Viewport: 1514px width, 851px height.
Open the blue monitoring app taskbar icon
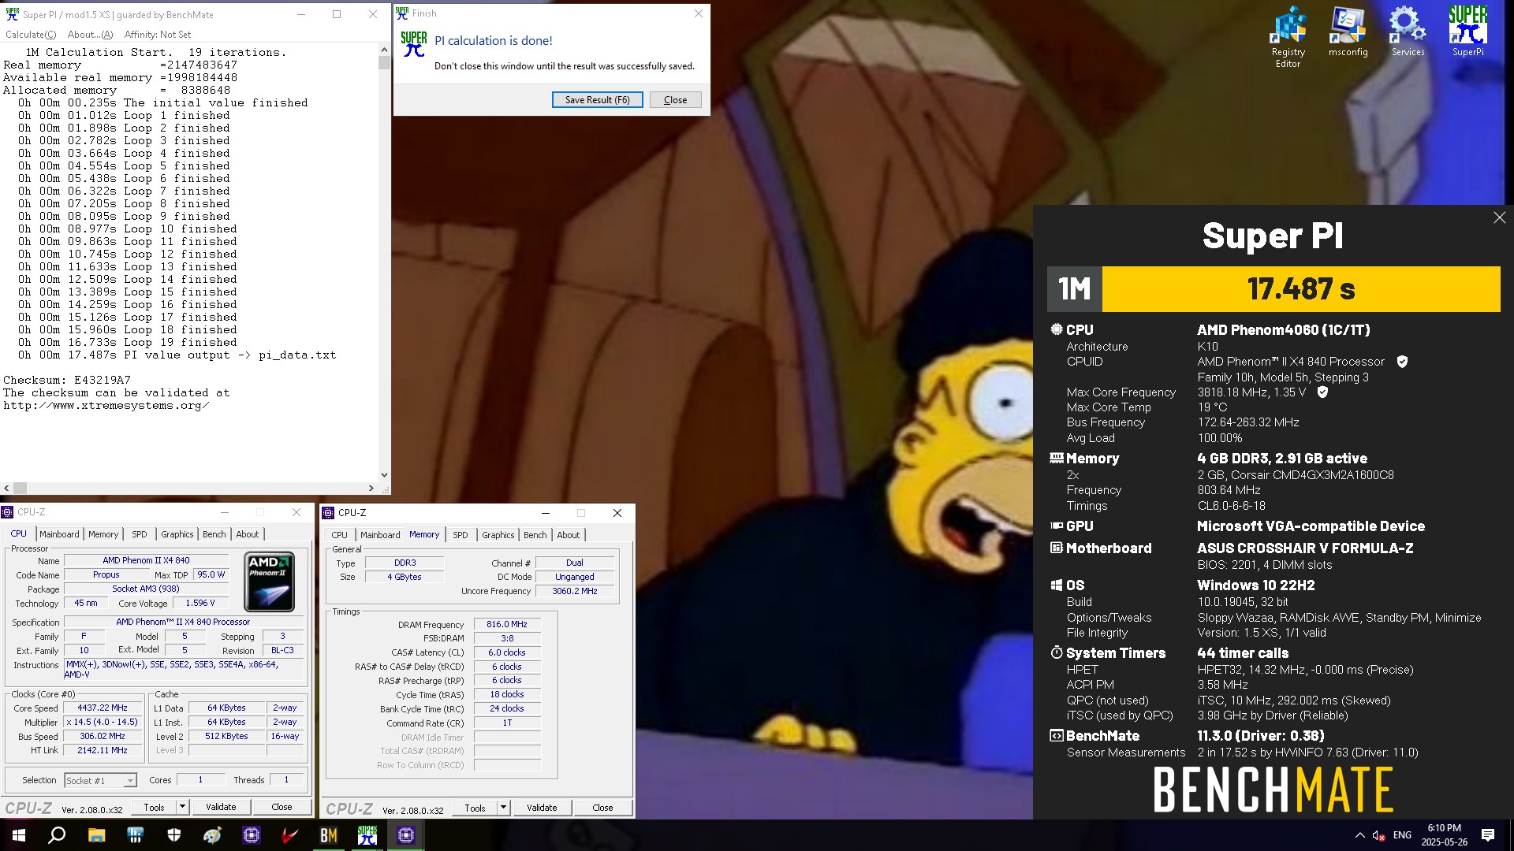pyautogui.click(x=136, y=835)
